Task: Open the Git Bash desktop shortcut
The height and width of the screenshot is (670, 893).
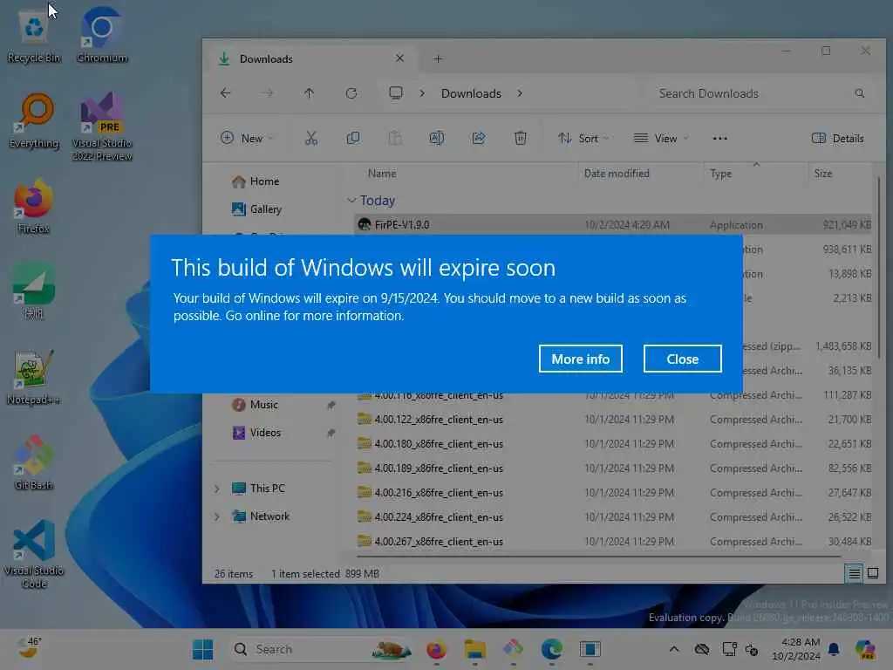Action: click(x=34, y=462)
